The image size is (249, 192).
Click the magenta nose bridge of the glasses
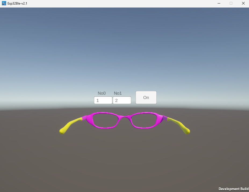(x=125, y=117)
